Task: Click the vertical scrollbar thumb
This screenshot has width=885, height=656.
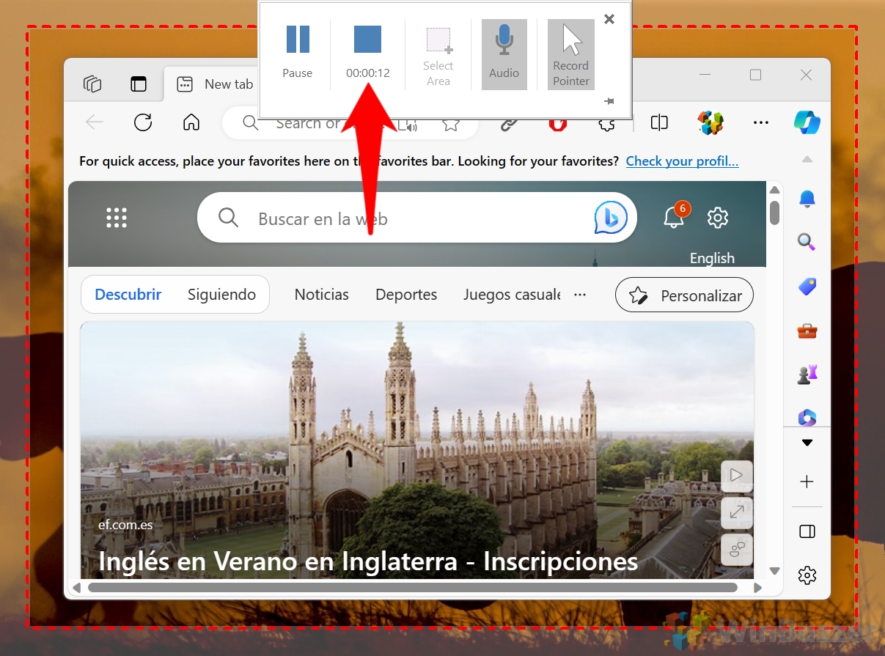Action: click(x=774, y=213)
